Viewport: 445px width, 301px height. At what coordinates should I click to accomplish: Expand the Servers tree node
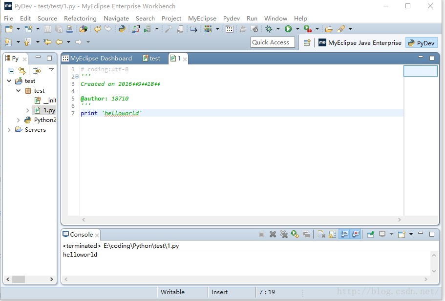(9, 130)
